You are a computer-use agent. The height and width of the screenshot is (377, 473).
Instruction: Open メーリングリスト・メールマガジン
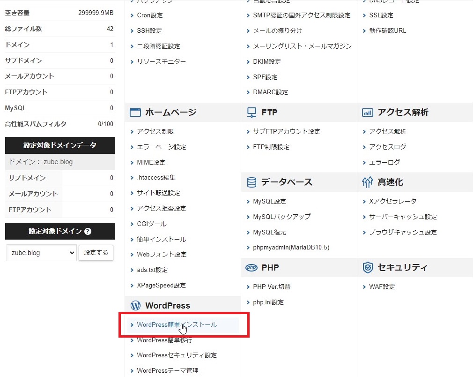point(302,46)
